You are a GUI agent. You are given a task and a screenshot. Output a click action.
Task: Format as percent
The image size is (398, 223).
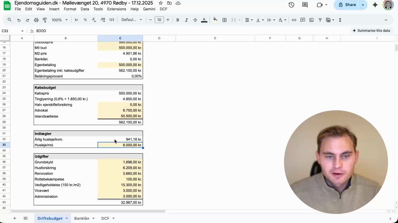tap(85, 20)
